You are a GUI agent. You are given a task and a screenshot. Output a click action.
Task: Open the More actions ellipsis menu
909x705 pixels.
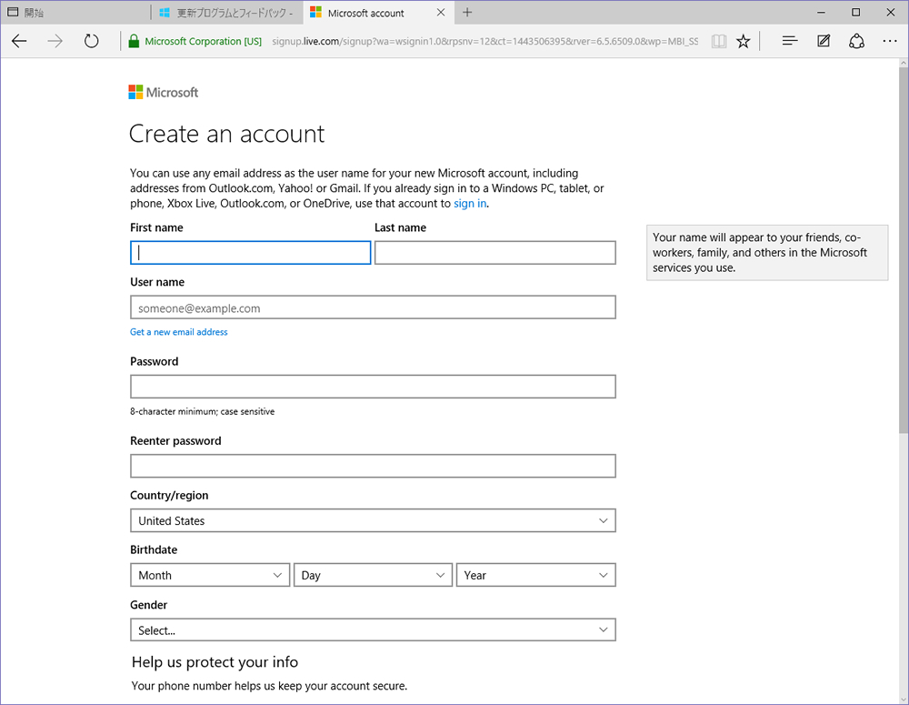[x=890, y=41]
